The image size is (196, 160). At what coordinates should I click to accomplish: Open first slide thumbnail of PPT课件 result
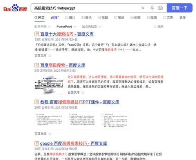click(49, 120)
